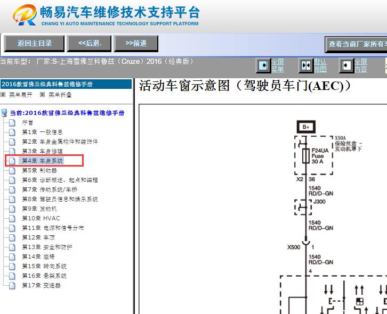Click the page icon beside 第7章
This screenshot has height=314, width=387.
click(x=12, y=189)
